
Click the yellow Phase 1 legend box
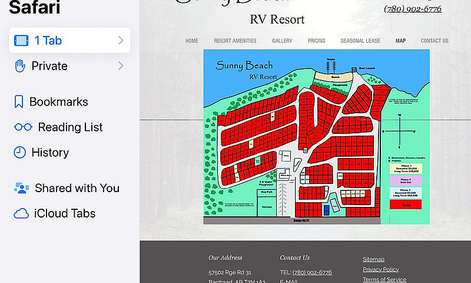point(406,169)
